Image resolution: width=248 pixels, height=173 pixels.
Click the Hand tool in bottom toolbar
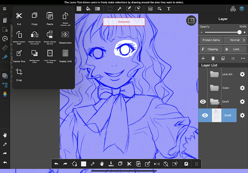[102, 164]
